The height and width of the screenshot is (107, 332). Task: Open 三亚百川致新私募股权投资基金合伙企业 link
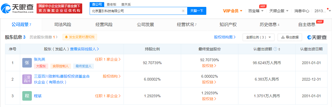coord(62,79)
